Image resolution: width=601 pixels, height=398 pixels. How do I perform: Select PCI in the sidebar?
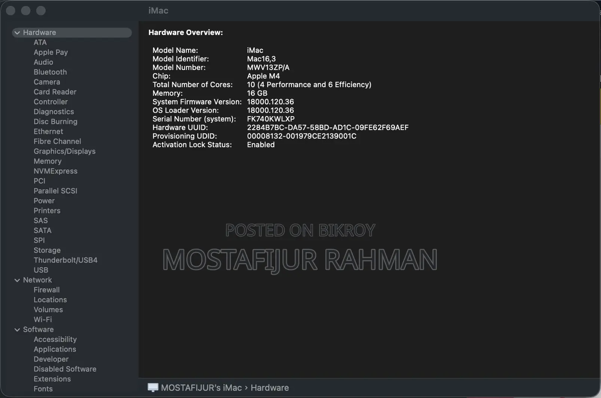coord(39,181)
